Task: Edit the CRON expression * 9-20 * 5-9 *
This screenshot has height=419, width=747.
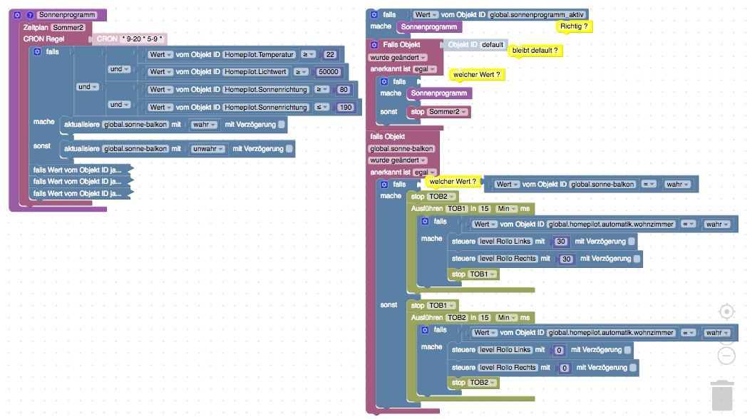Action: 142,39
